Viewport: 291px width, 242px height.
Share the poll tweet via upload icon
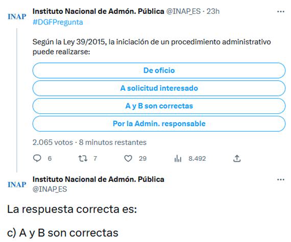237,158
